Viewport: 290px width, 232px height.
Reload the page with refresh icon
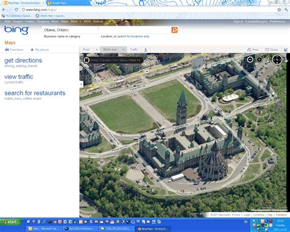tap(17, 10)
